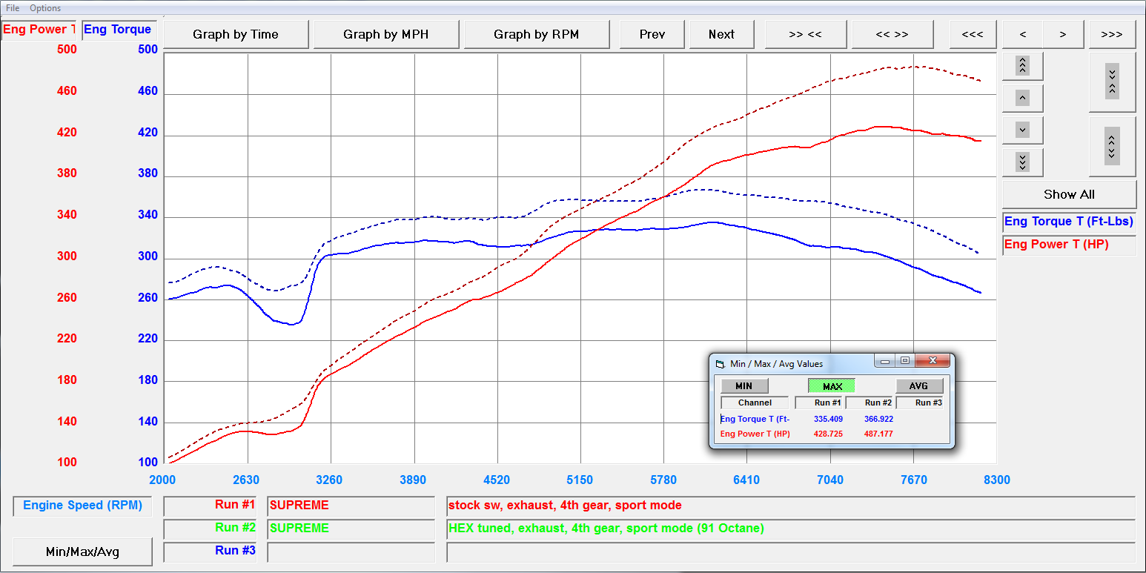Click the triple down-chevron scroll button
1146x573 pixels.
point(1022,162)
